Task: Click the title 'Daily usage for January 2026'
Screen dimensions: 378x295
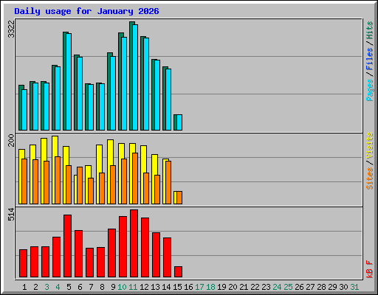Action: point(86,11)
